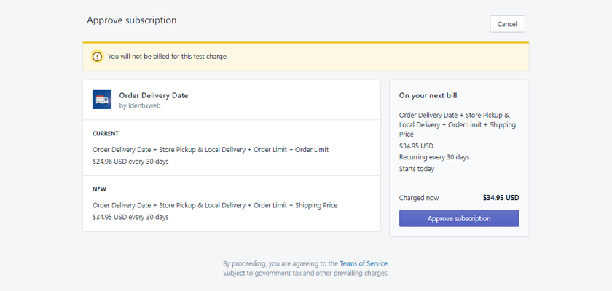Click the 'by Identixweb' developer text

140,106
